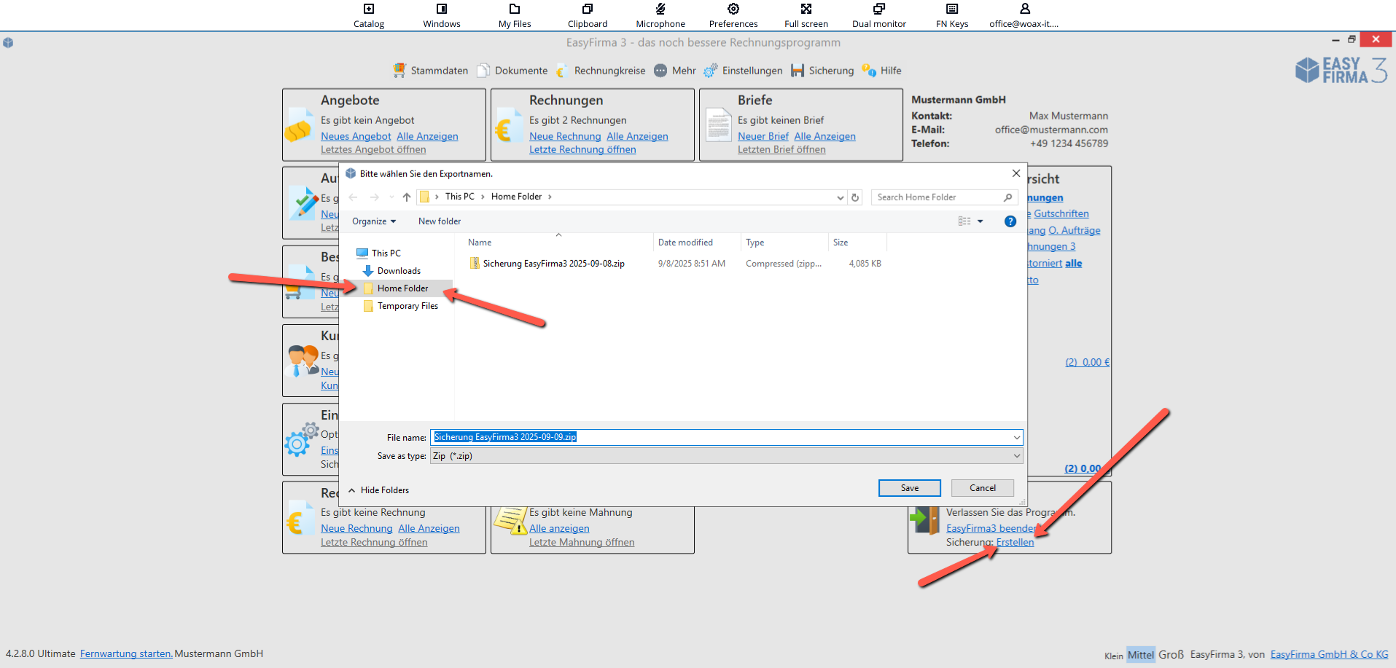This screenshot has width=1396, height=668.
Task: Click the Cancel button
Action: (982, 488)
